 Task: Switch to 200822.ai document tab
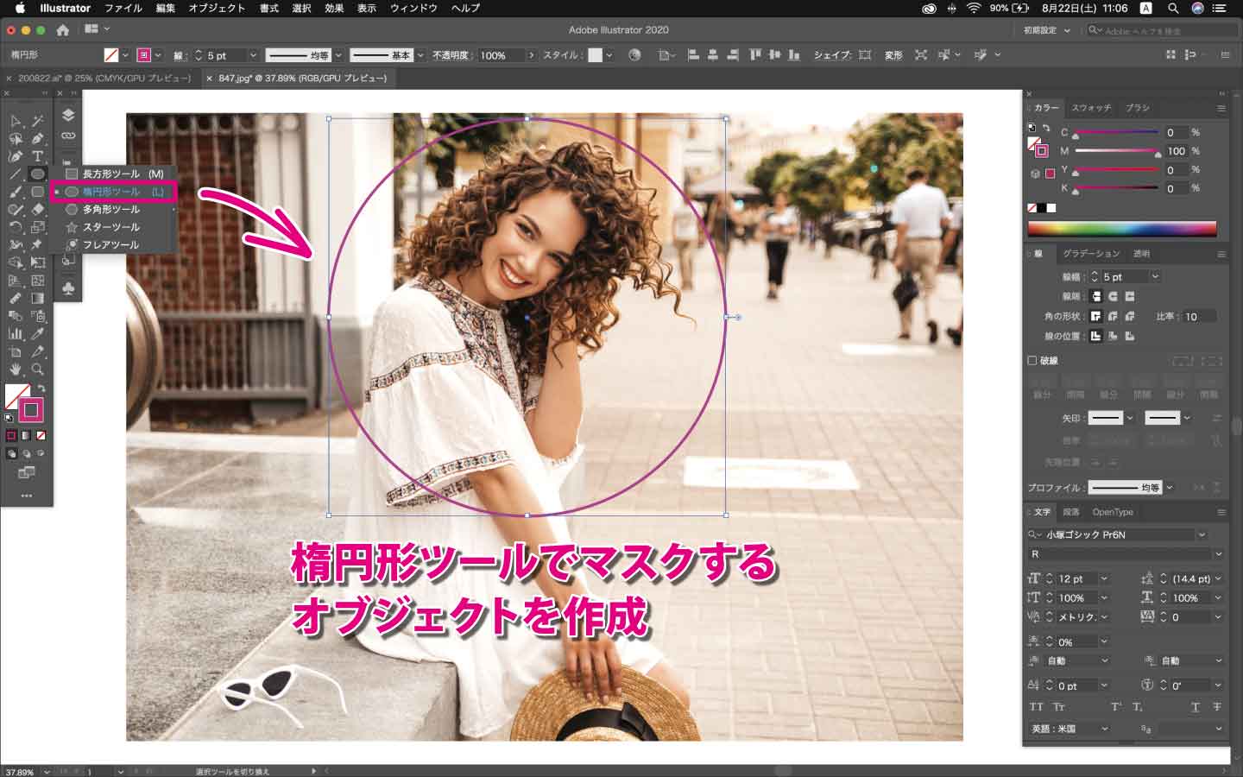tap(104, 78)
